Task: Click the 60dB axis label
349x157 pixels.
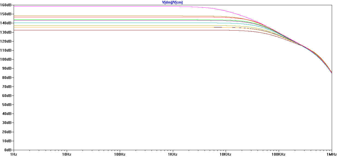Action: [x=7, y=96]
